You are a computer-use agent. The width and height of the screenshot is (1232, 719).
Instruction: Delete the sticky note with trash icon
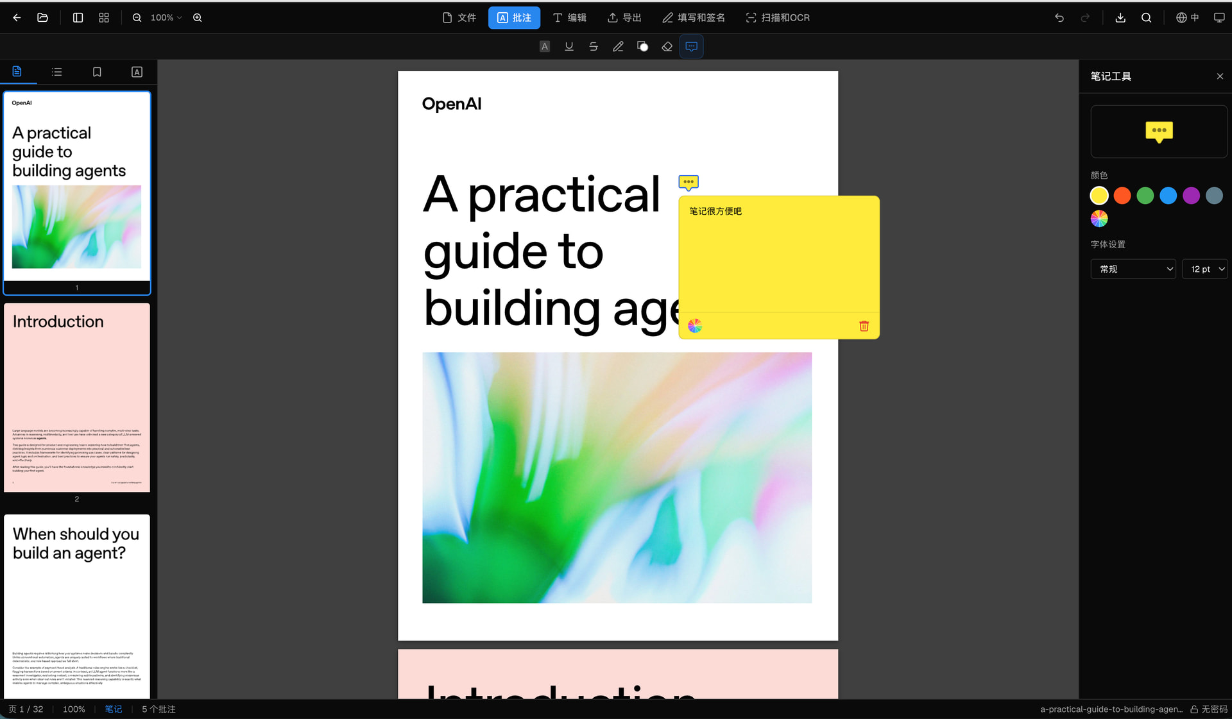[x=864, y=326]
